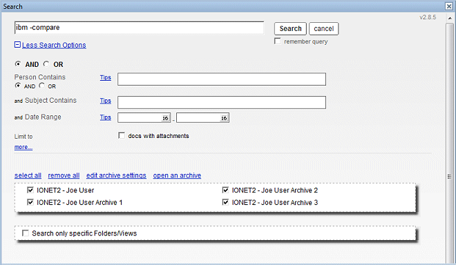The image size is (456, 265).
Task: Open Tips for Person Contains
Action: pos(106,77)
